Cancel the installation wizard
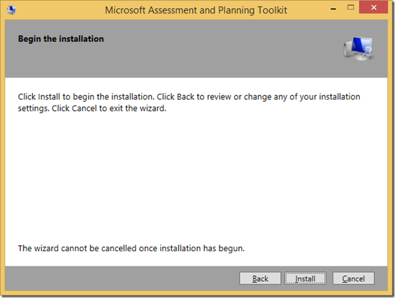The height and width of the screenshot is (298, 395). pos(353,278)
